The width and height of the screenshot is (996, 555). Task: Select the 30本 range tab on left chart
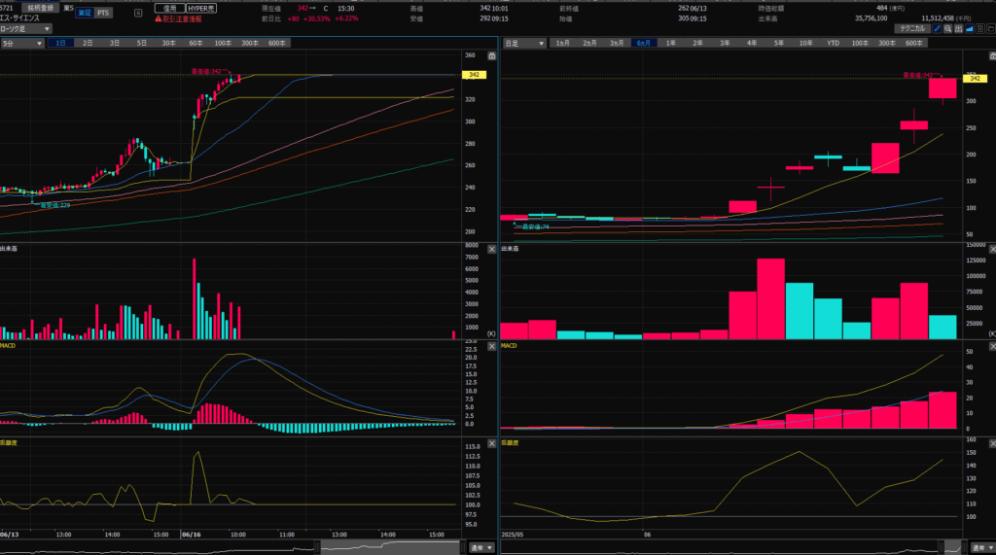click(x=168, y=43)
